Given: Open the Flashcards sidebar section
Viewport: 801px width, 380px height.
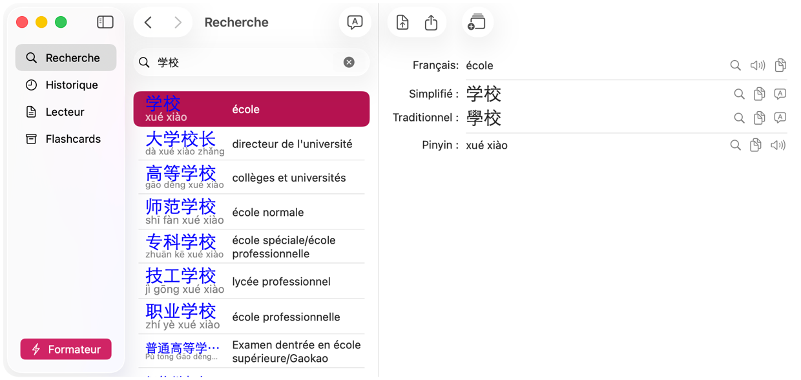Looking at the screenshot, I should click(66, 139).
